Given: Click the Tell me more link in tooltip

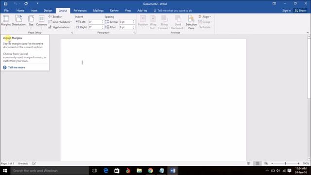Looking at the screenshot, I should [x=17, y=68].
